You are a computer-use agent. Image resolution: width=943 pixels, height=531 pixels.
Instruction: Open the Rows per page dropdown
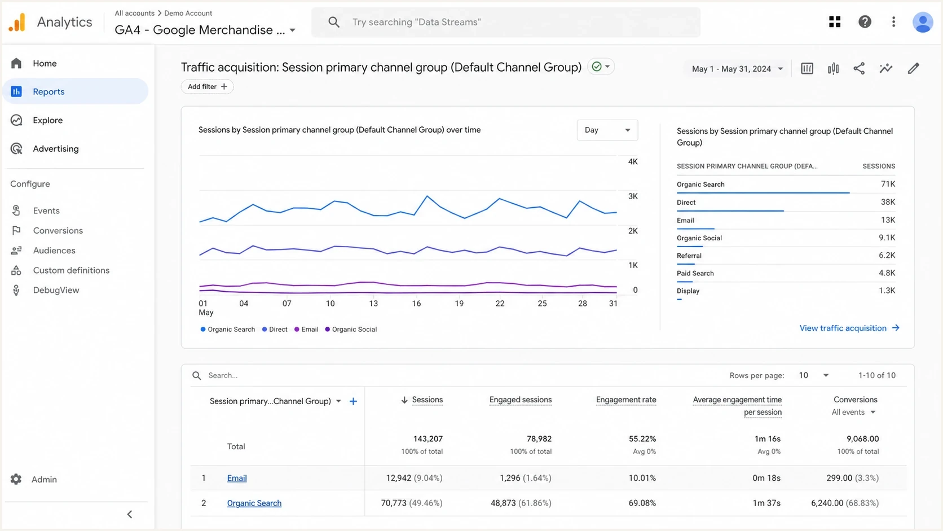tap(813, 375)
